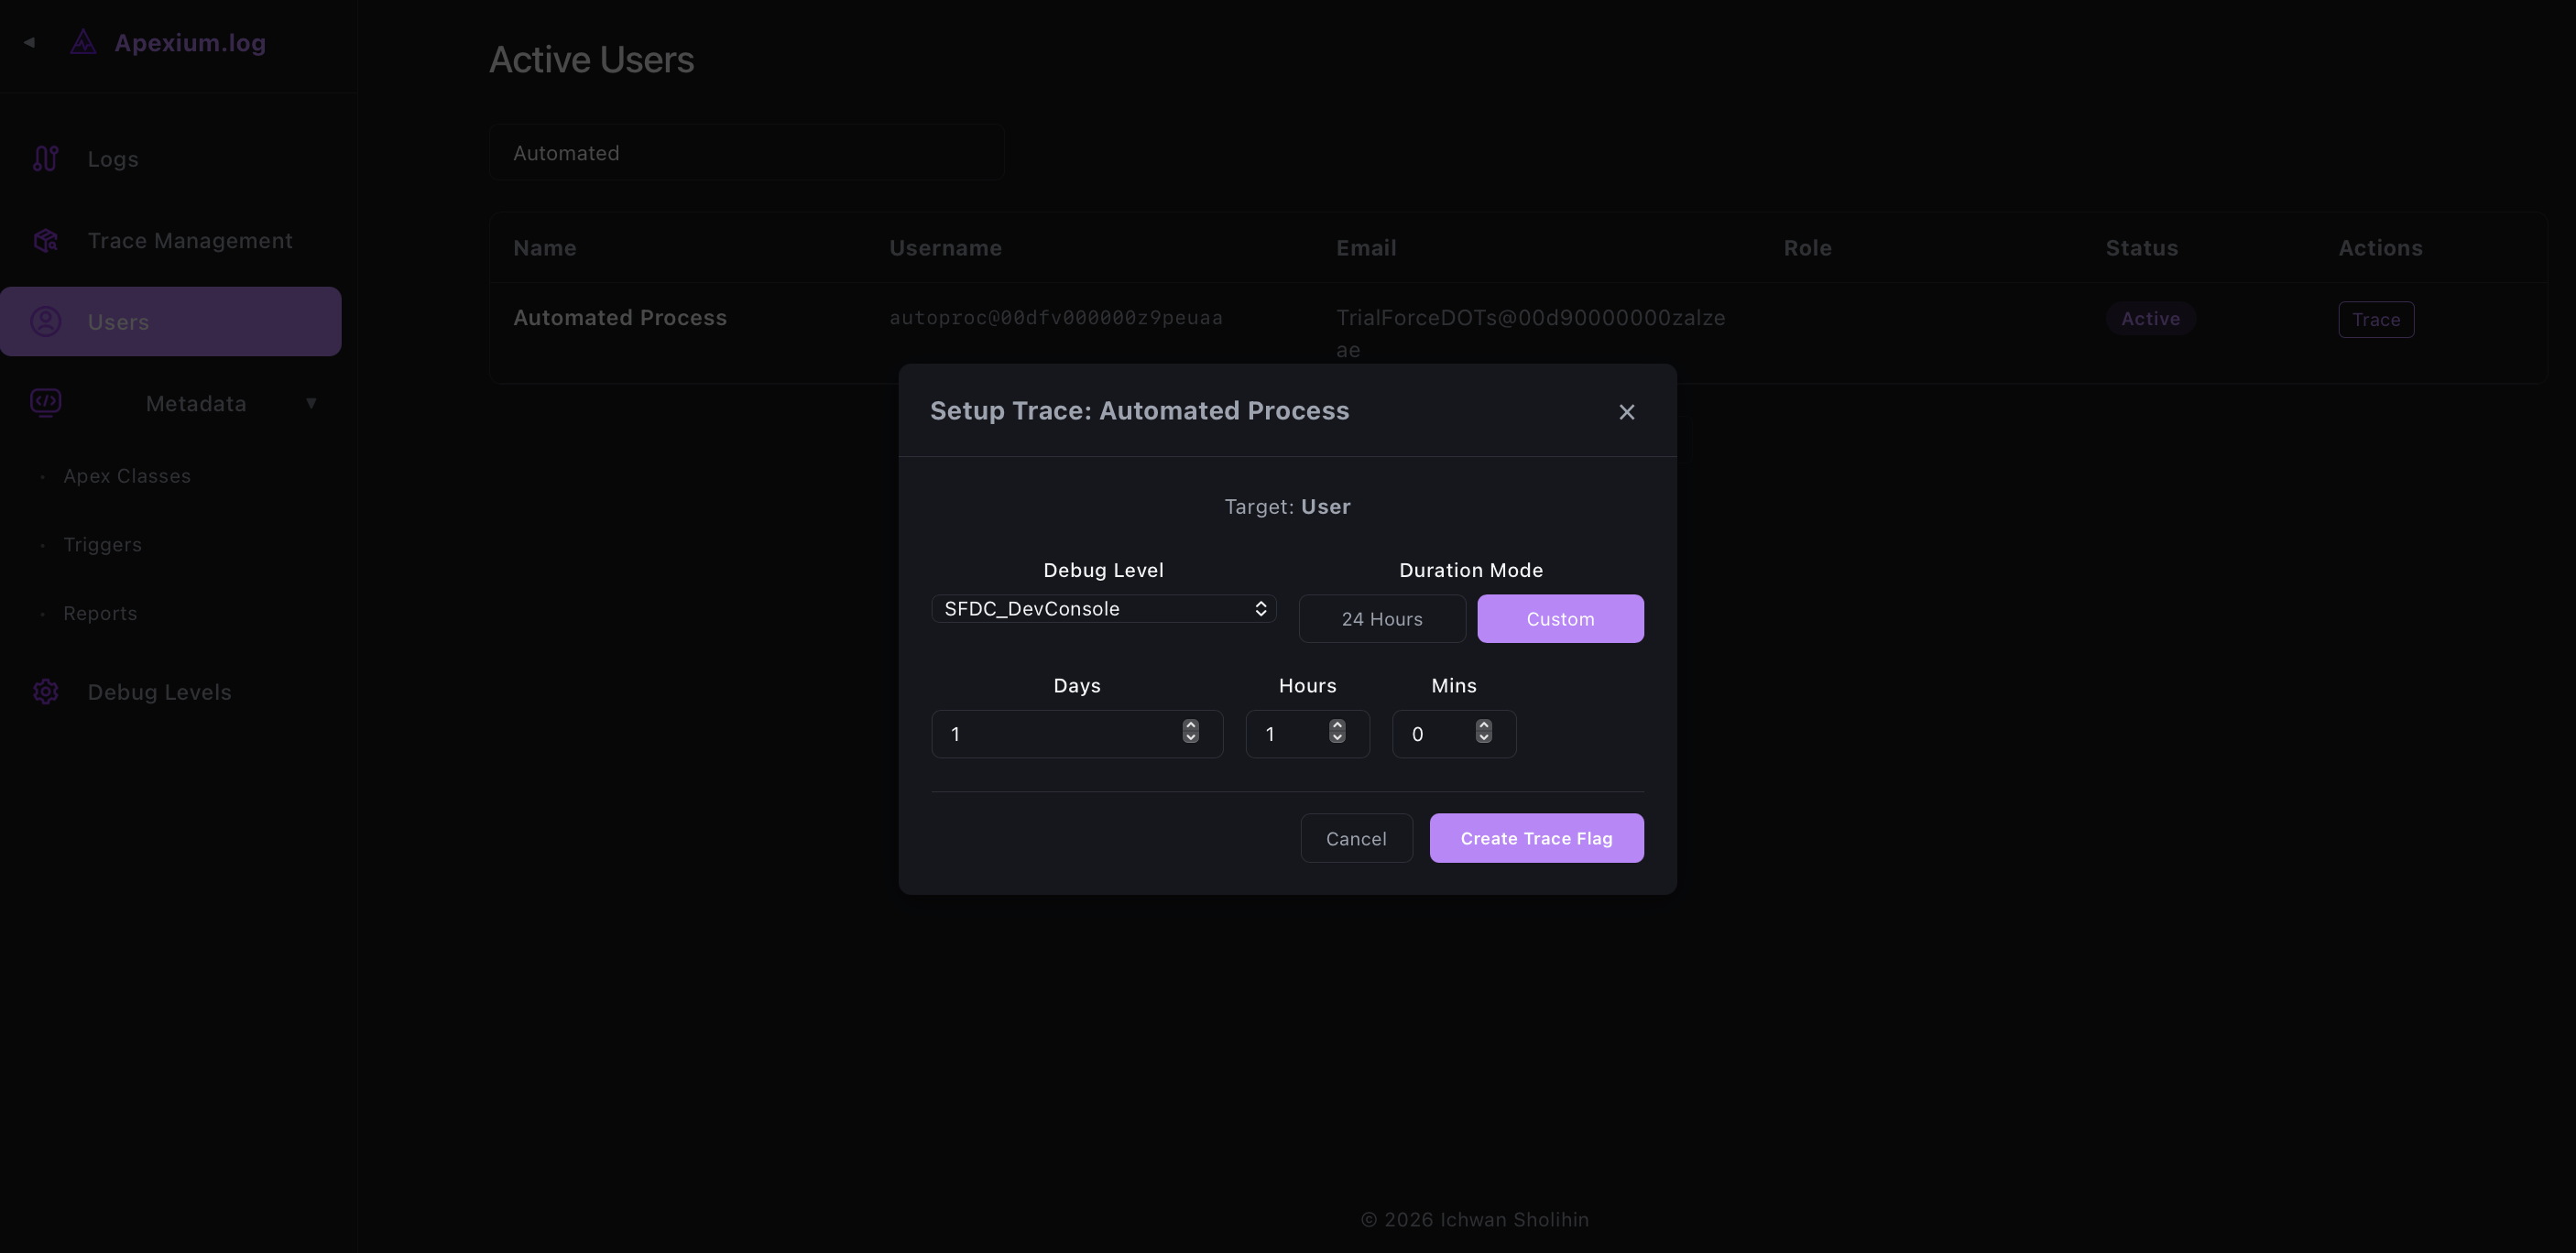2576x1253 pixels.
Task: Click the Metadata code monitor icon
Action: [x=46, y=403]
